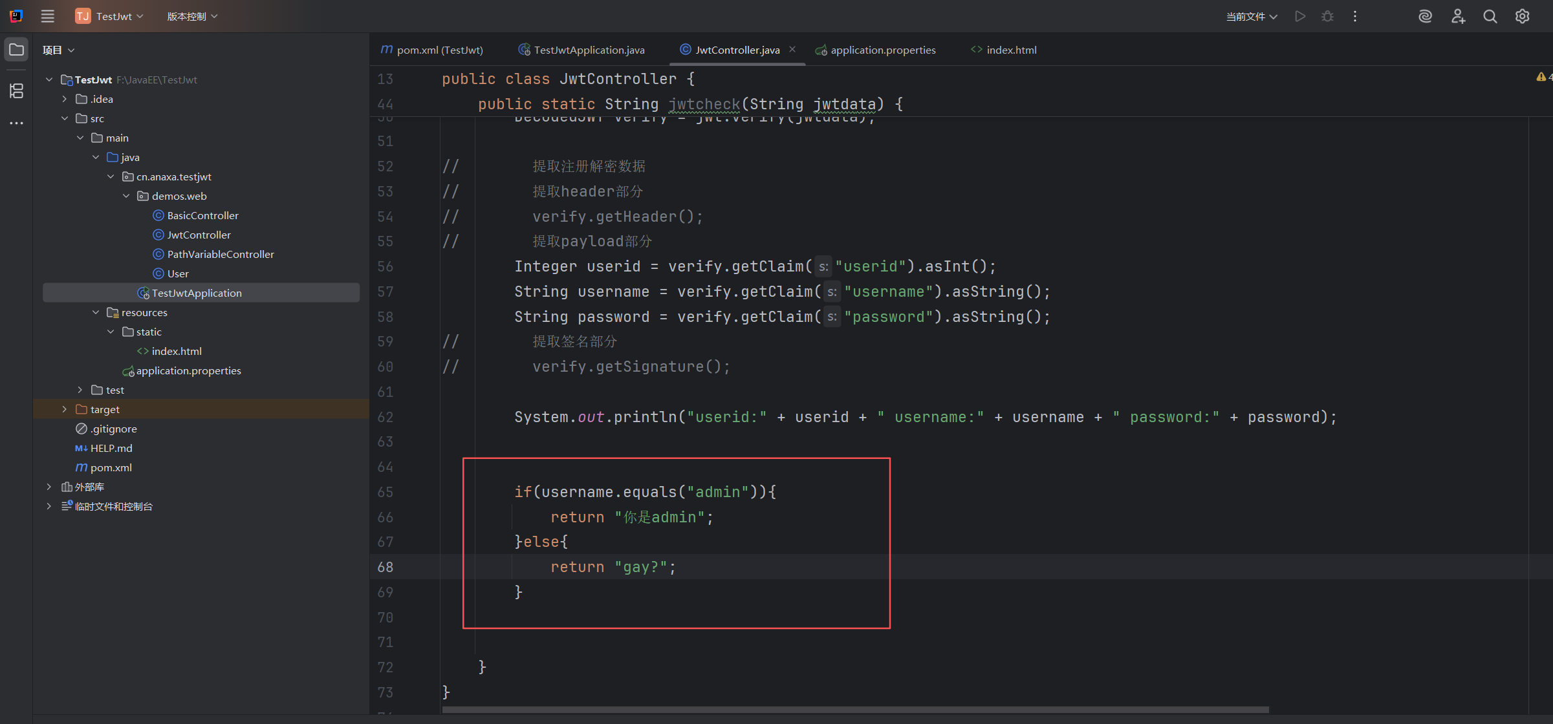This screenshot has height=724, width=1553.
Task: Open the 当前文件 run configuration dropdown
Action: pos(1252,16)
